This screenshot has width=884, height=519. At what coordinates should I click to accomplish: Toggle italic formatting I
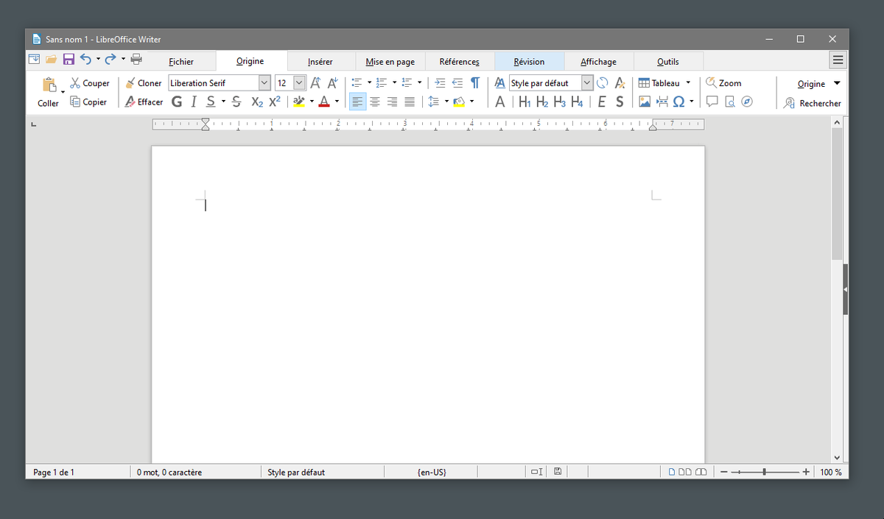(194, 102)
